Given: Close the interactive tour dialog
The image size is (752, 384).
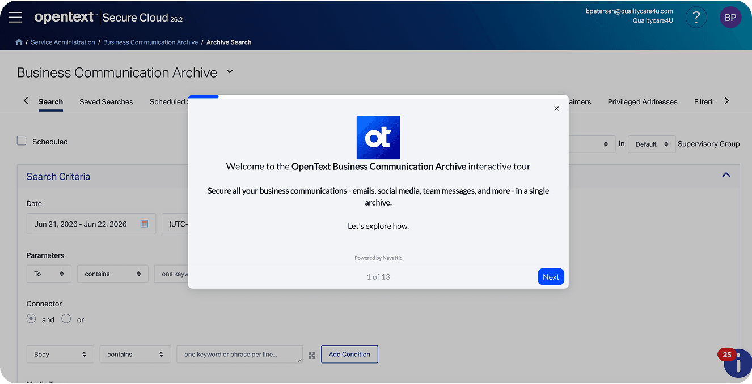Looking at the screenshot, I should 556,109.
